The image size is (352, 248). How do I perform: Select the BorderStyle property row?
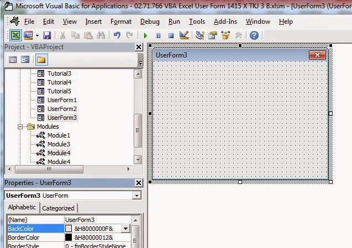(x=69, y=246)
